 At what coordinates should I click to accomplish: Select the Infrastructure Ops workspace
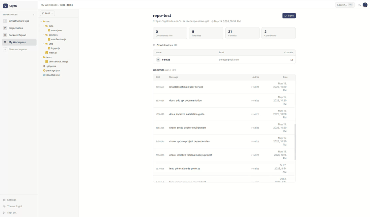(x=19, y=21)
